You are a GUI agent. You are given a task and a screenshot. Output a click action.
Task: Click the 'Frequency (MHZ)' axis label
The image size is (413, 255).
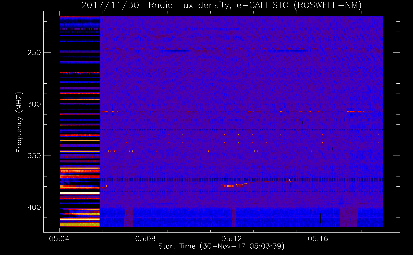click(x=19, y=122)
